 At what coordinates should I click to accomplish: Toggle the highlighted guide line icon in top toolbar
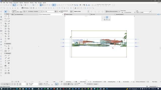14,5
